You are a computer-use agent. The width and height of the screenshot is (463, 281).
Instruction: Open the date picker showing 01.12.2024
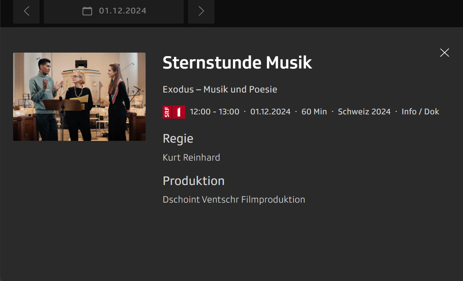pos(113,11)
